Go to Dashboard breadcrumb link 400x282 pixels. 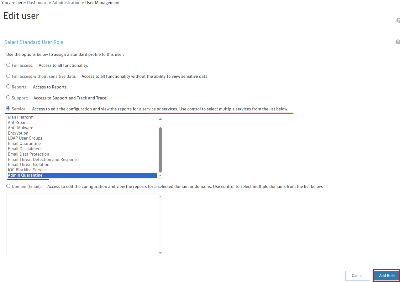[x=37, y=3]
